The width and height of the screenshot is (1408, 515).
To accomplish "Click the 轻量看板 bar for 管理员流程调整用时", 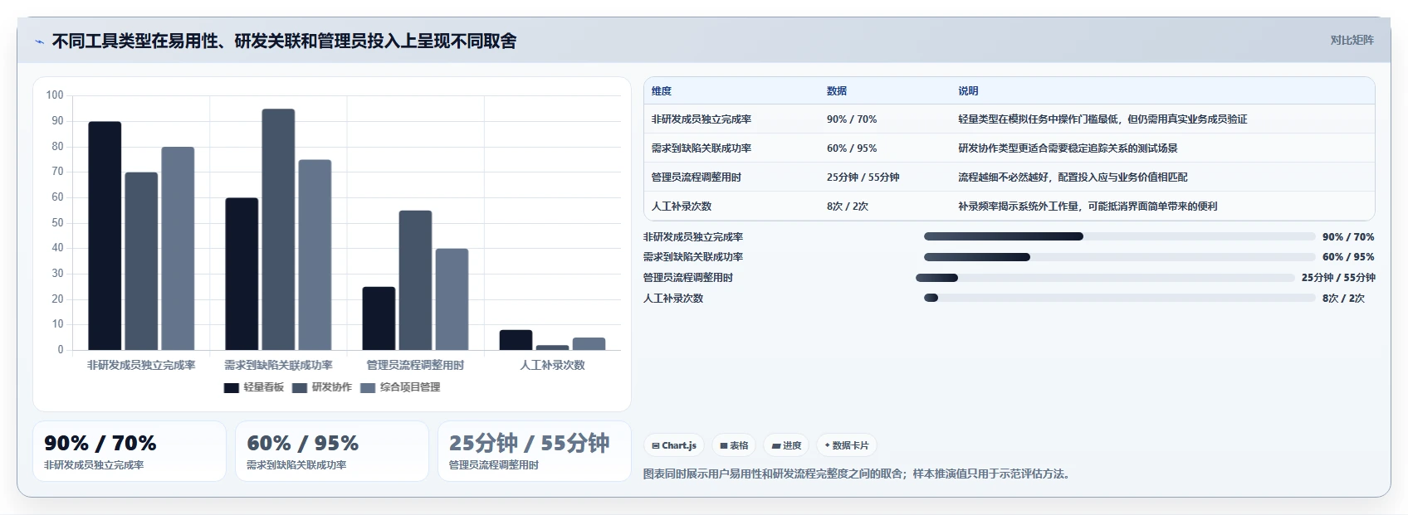I will [x=379, y=318].
